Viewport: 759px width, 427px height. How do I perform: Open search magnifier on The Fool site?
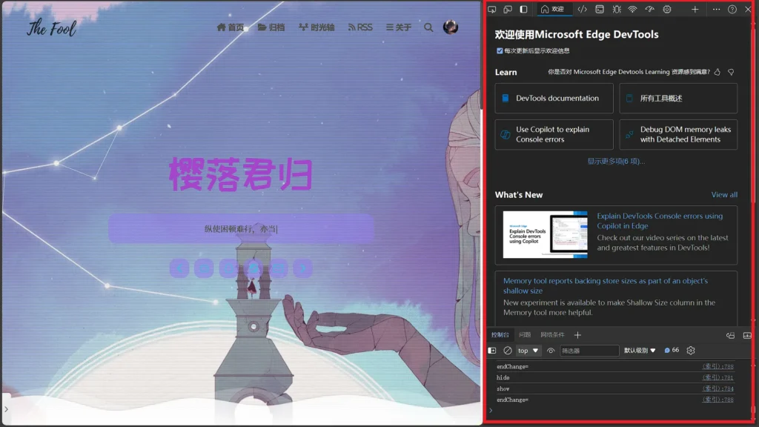click(428, 27)
